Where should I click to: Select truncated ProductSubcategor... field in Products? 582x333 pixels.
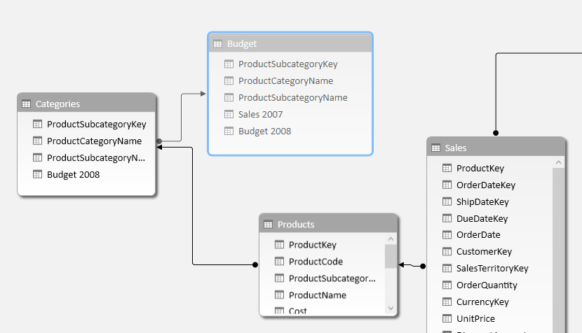pyautogui.click(x=332, y=278)
